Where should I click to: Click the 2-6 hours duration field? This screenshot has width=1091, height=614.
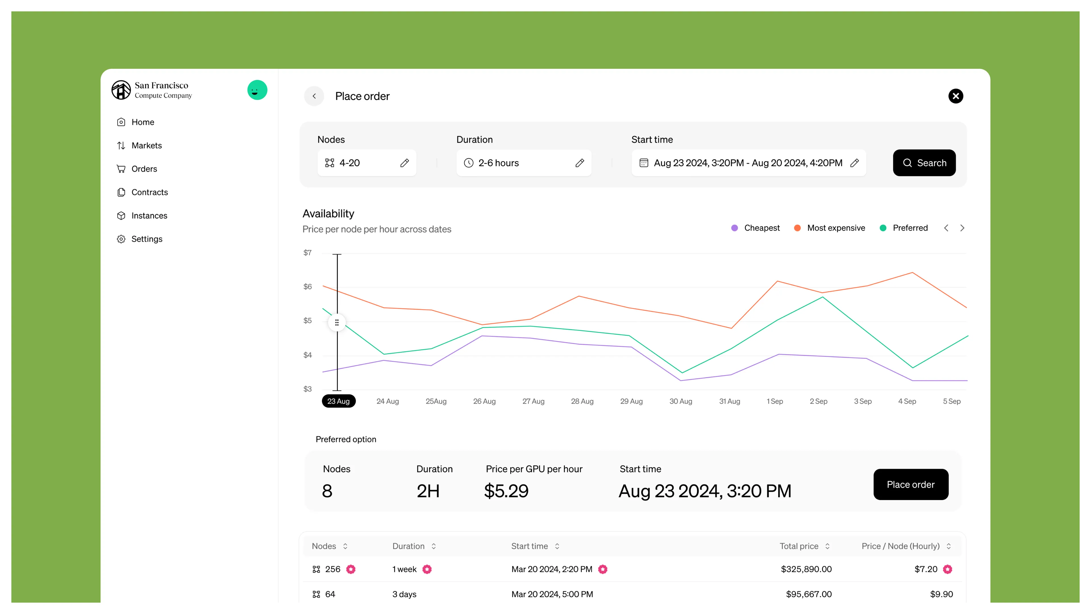[x=524, y=163]
